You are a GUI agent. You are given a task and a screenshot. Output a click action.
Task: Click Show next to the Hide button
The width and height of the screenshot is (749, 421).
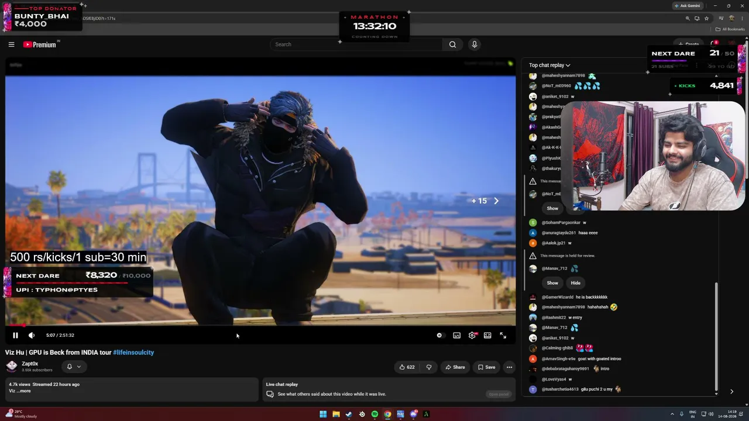click(x=552, y=283)
